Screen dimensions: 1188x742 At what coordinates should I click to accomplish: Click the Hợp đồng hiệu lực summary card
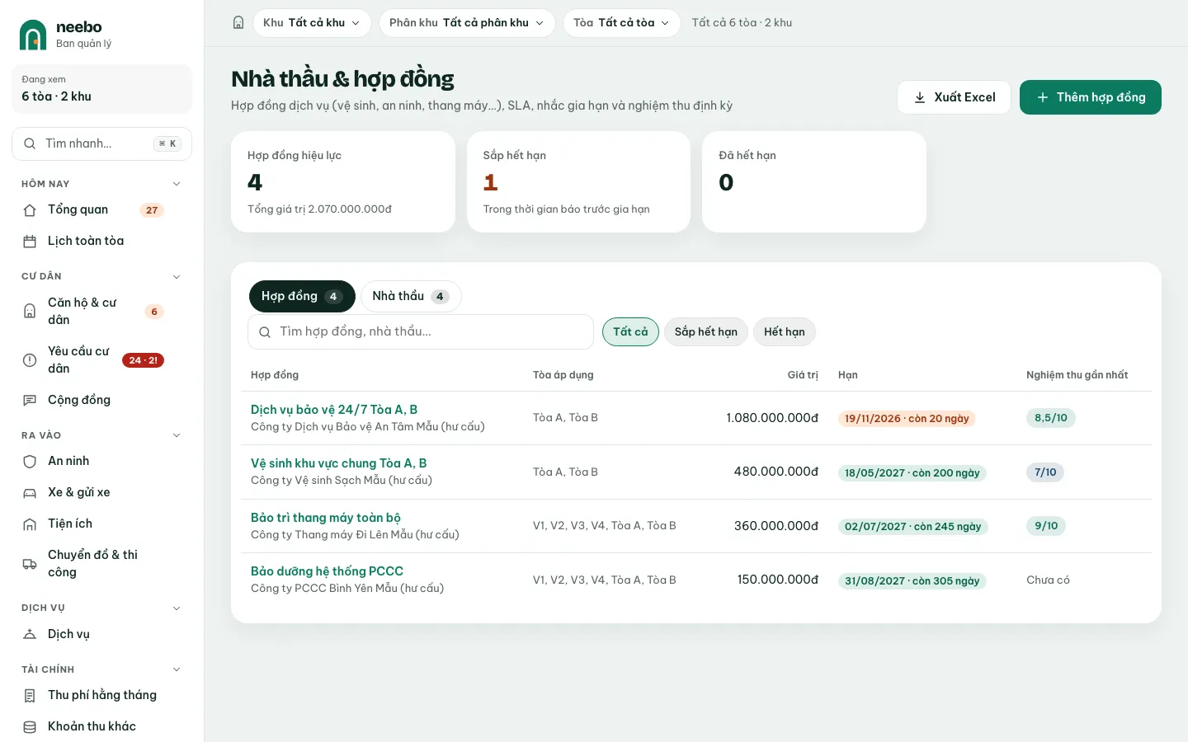coord(343,181)
